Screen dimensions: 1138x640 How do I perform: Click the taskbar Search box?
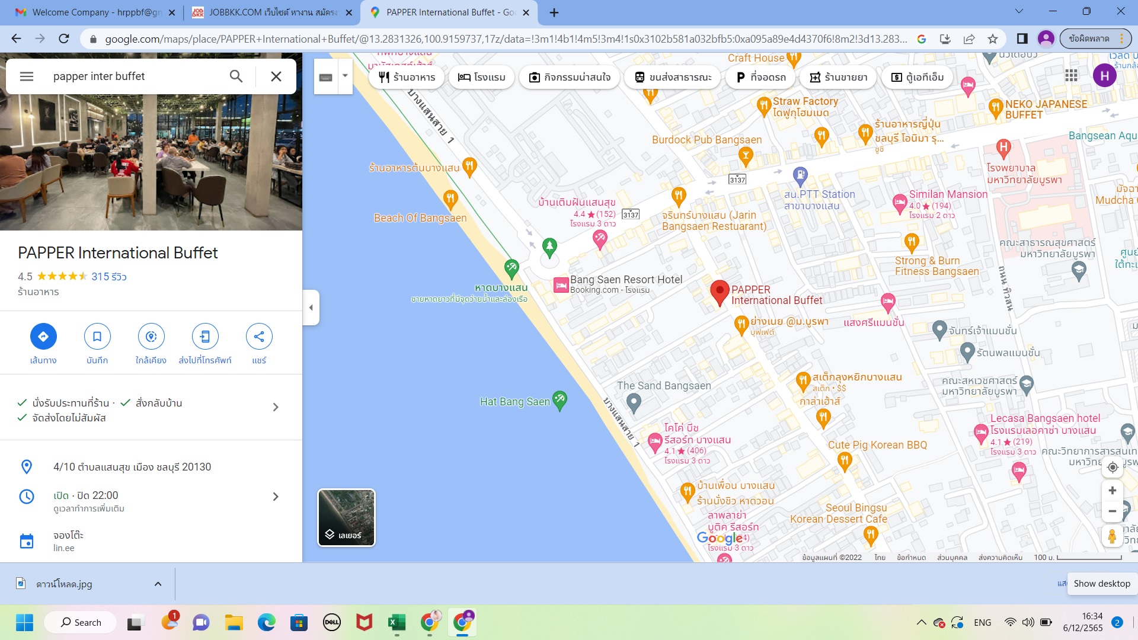81,623
